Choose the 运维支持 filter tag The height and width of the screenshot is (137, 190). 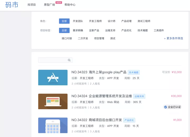coord(110,30)
